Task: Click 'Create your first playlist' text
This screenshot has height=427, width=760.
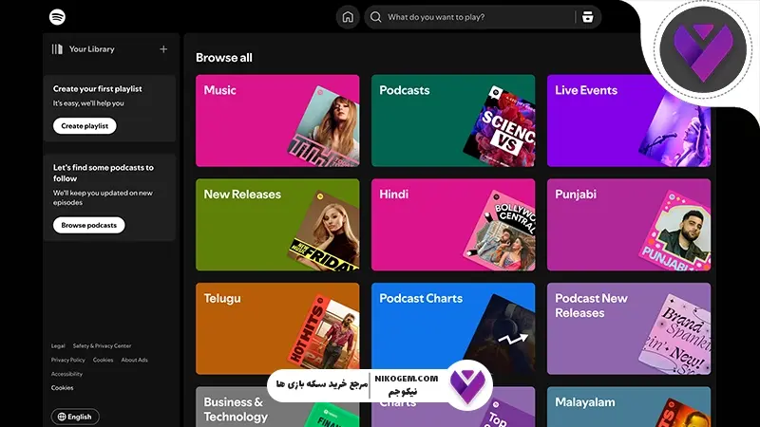Action: (x=98, y=88)
